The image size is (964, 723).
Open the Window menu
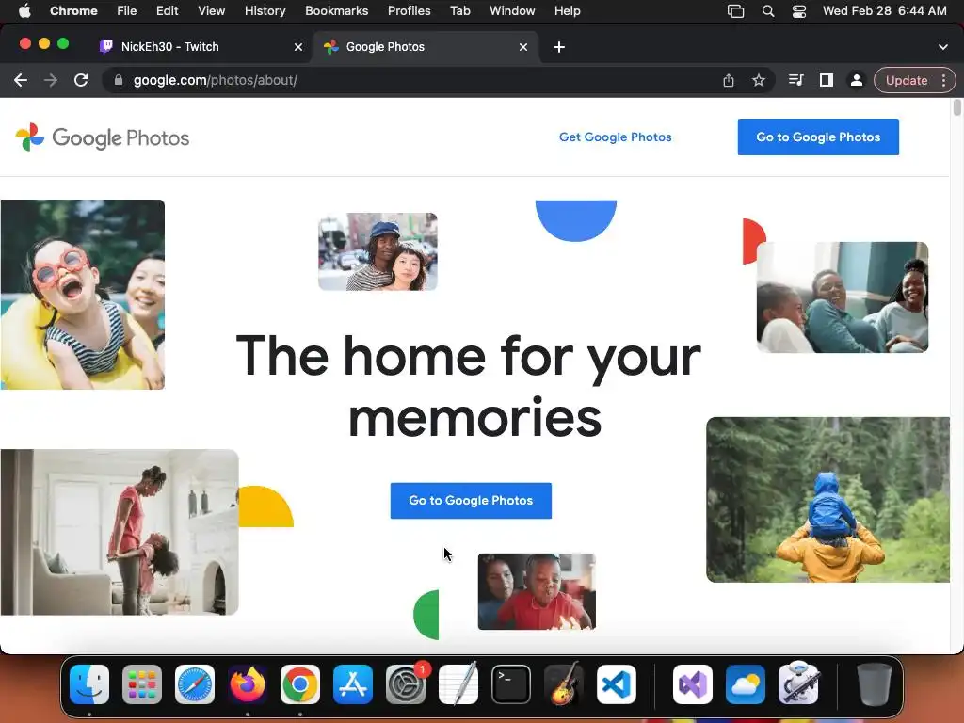click(x=512, y=11)
